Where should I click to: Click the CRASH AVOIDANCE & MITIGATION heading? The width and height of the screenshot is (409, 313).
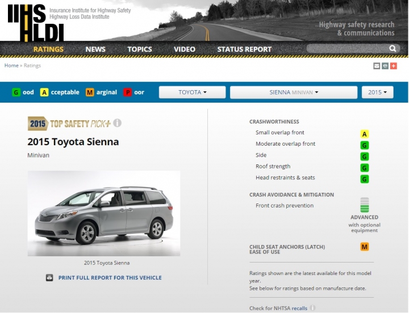[x=291, y=194]
